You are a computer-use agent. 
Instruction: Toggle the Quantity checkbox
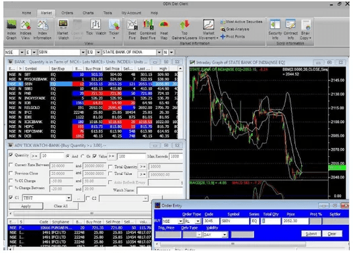coord(11,155)
